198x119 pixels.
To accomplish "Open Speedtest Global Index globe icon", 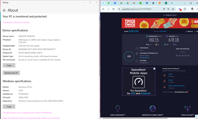I will pos(153,109).
